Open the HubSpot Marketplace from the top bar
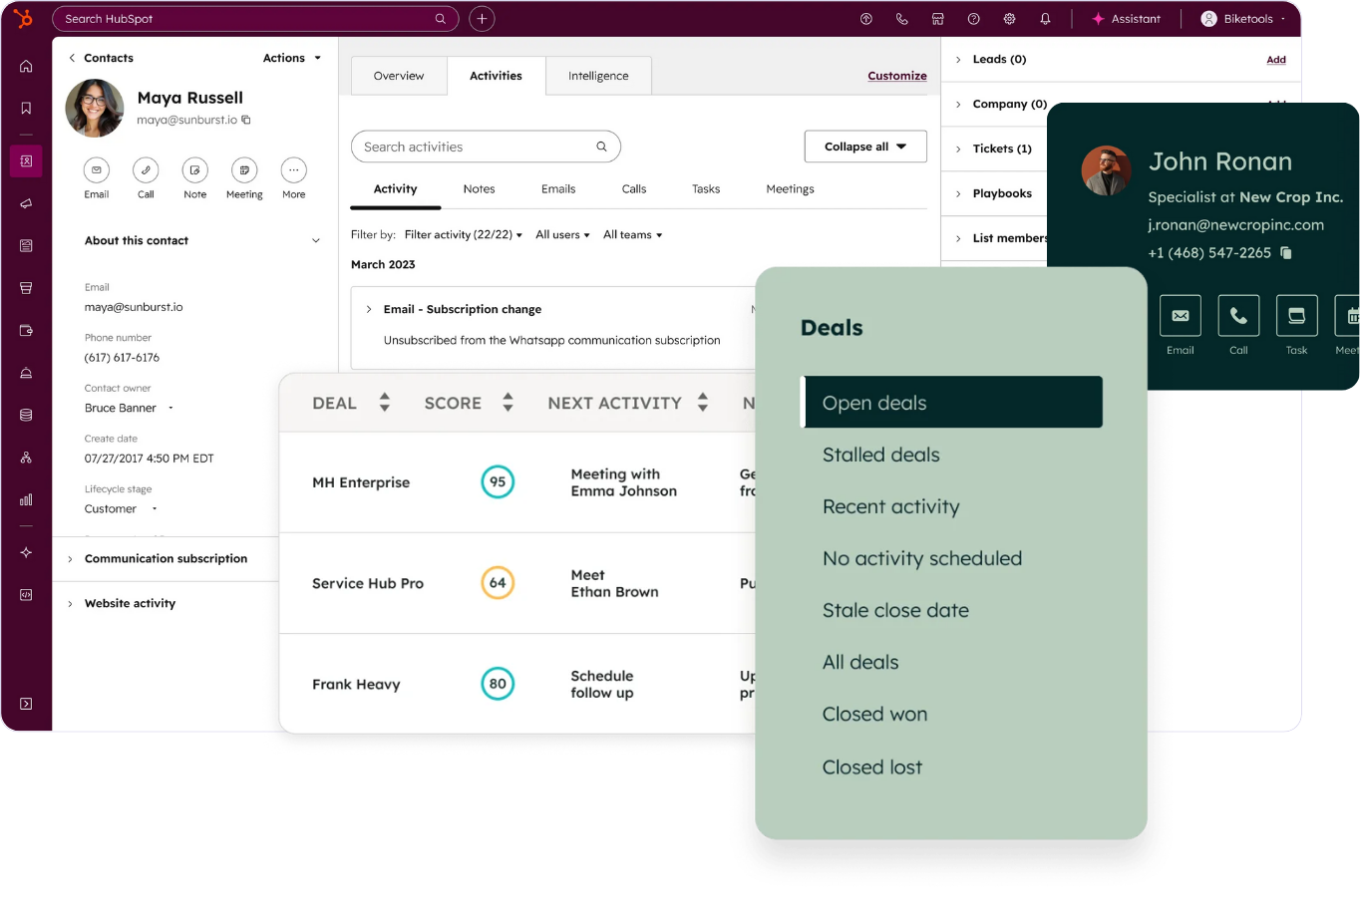This screenshot has height=921, width=1361. coord(937,18)
